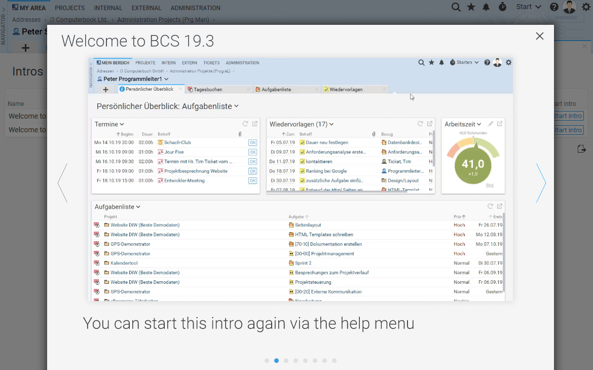Select the fourth intro pagination dot

[x=296, y=360]
